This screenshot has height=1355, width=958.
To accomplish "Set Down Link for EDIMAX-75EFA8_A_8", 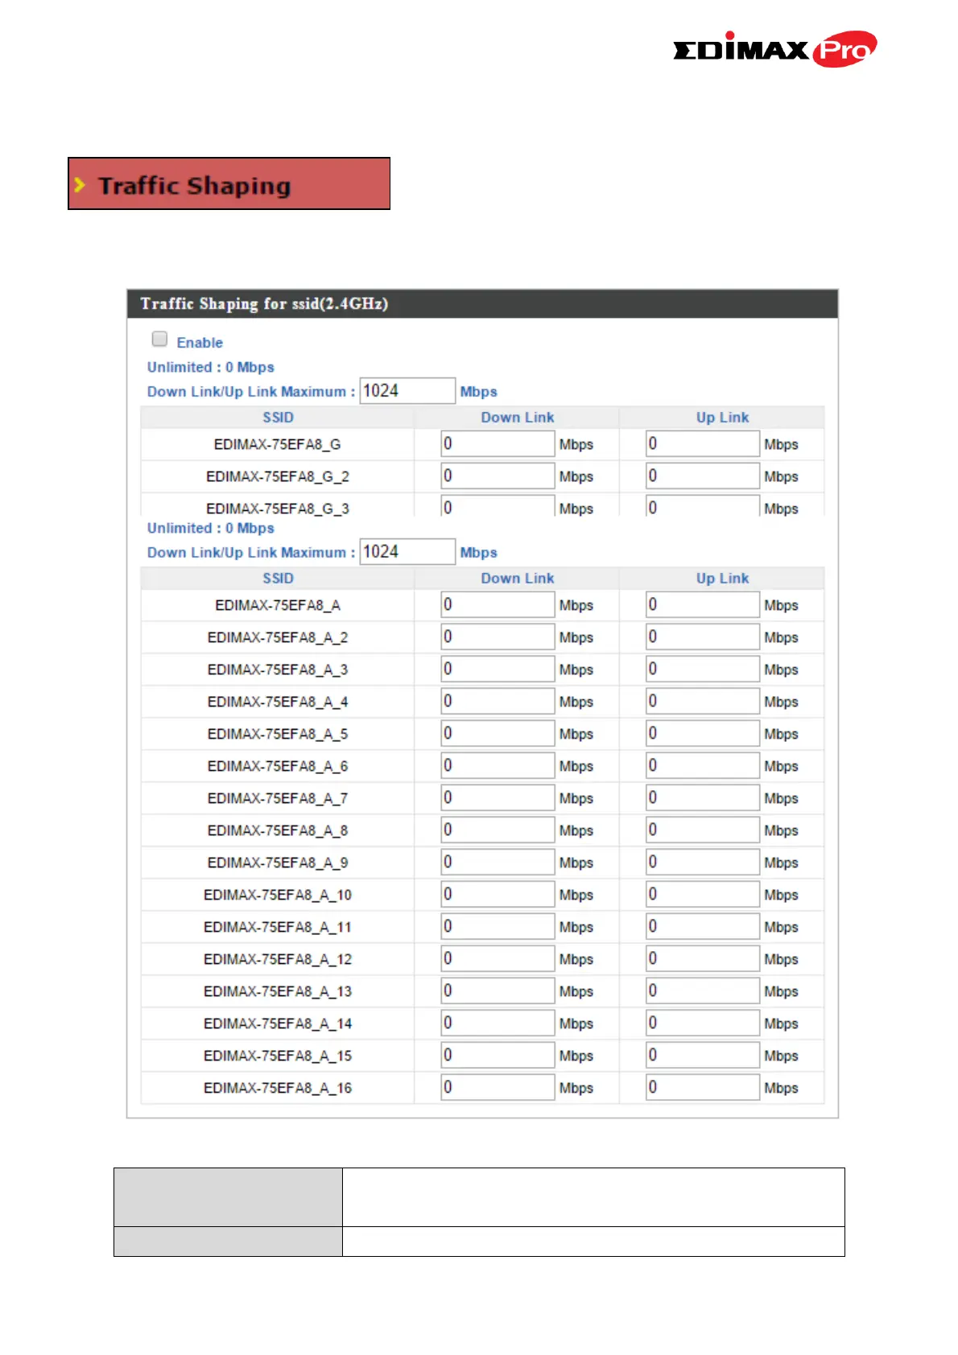I will (498, 830).
